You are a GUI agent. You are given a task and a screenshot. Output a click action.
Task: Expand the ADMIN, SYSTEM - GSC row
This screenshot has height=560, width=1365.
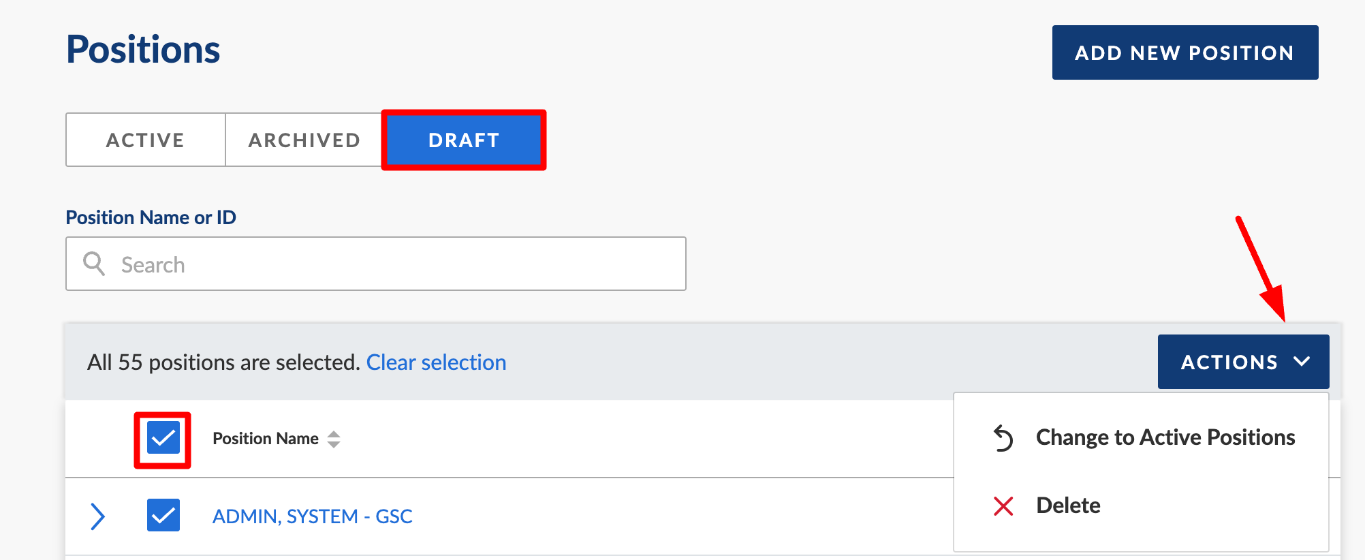[x=98, y=516]
